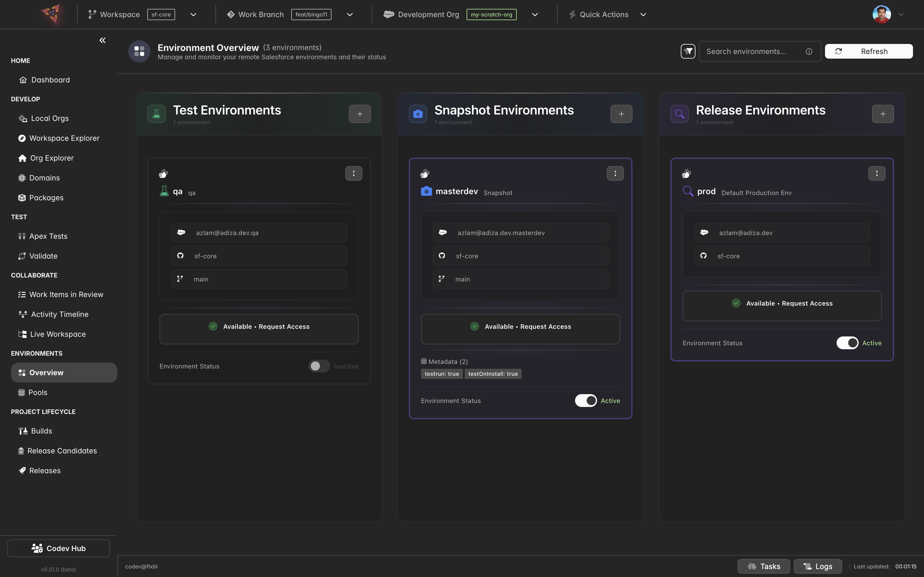The image size is (924, 577).
Task: Click the search info icon
Action: coord(809,52)
